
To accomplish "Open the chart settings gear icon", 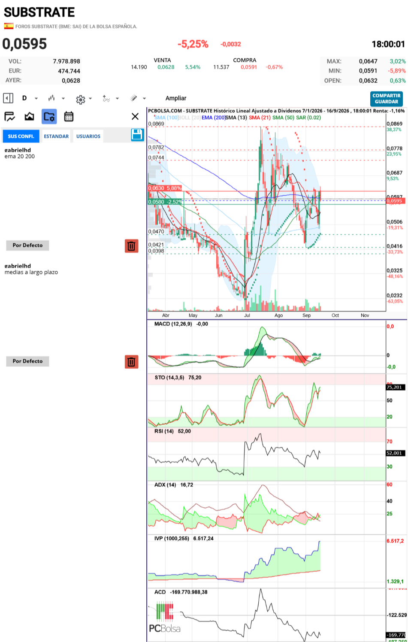I will (x=80, y=100).
